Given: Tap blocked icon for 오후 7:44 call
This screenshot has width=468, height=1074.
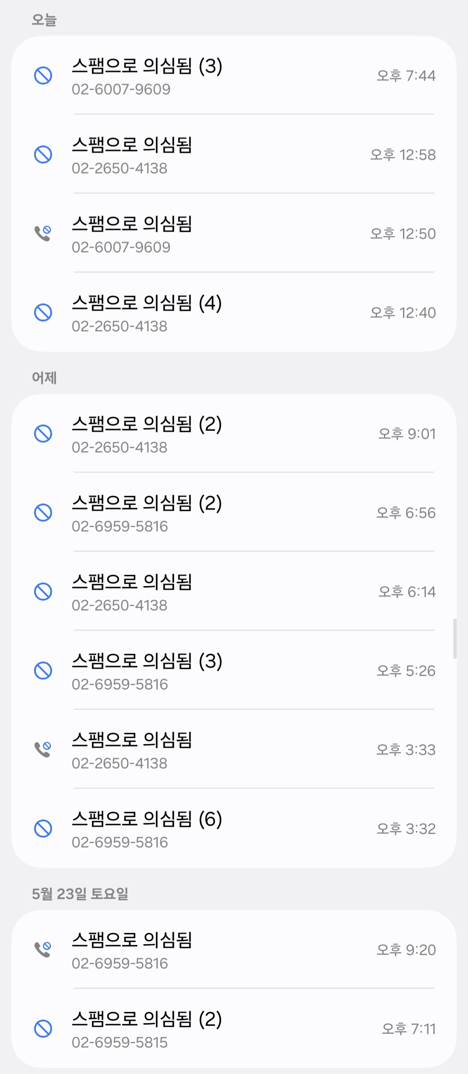Looking at the screenshot, I should pos(43,76).
